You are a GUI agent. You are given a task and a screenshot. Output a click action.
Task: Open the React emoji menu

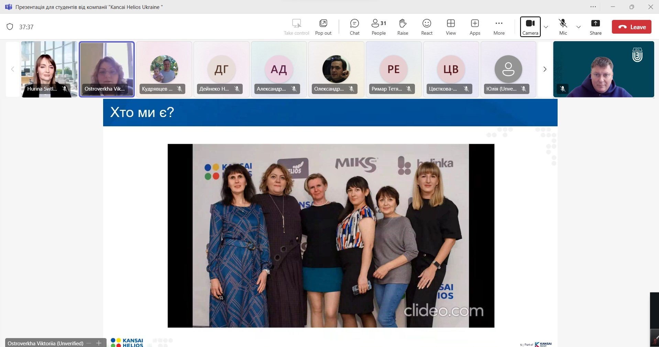[427, 27]
